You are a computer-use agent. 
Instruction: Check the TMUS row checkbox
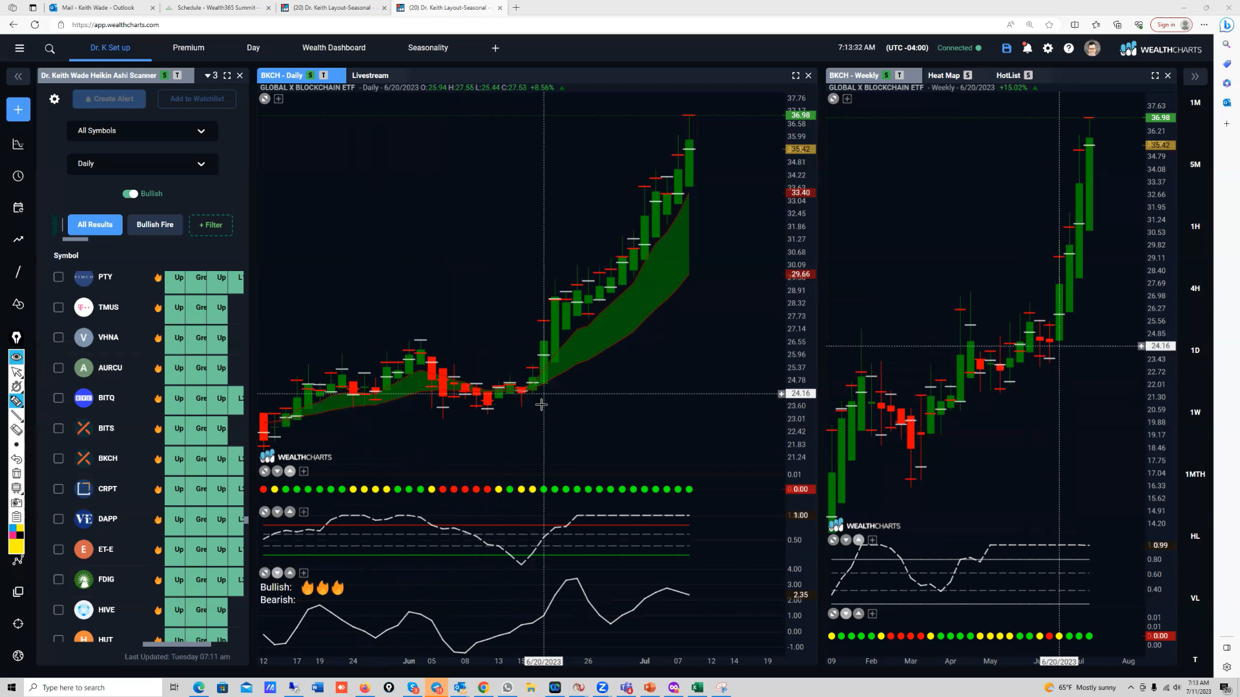pyautogui.click(x=59, y=307)
